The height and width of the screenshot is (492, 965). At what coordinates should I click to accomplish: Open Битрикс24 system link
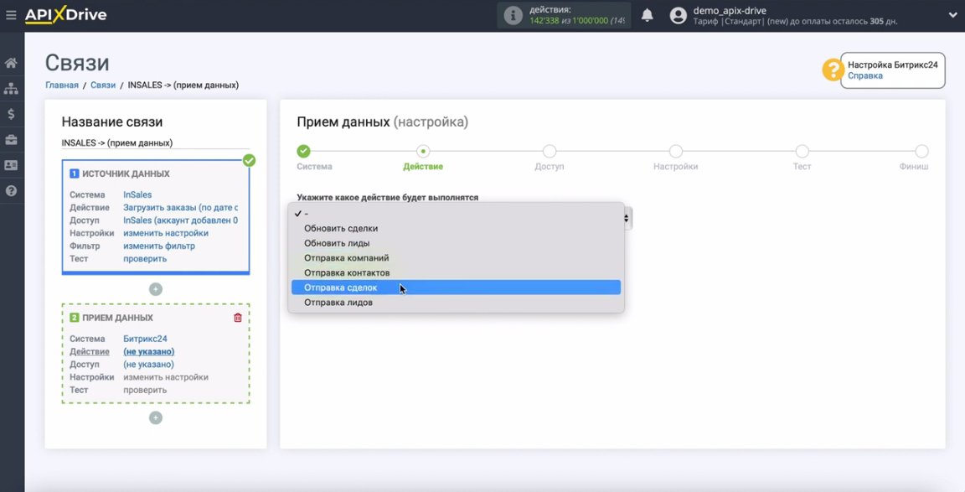coord(145,339)
